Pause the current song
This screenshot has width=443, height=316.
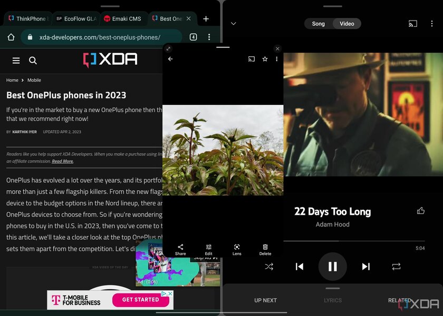333,266
